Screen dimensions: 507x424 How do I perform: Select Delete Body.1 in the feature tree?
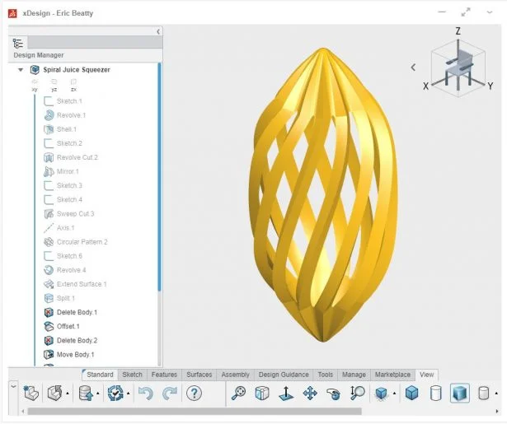coord(77,312)
